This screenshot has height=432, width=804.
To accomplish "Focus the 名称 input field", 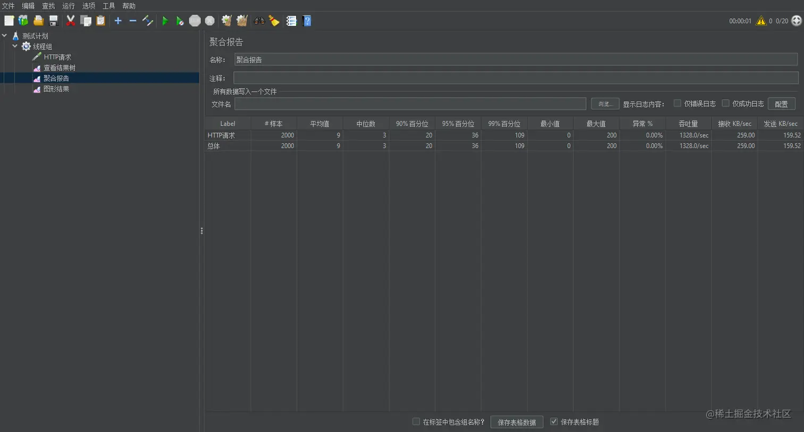I will (x=516, y=59).
